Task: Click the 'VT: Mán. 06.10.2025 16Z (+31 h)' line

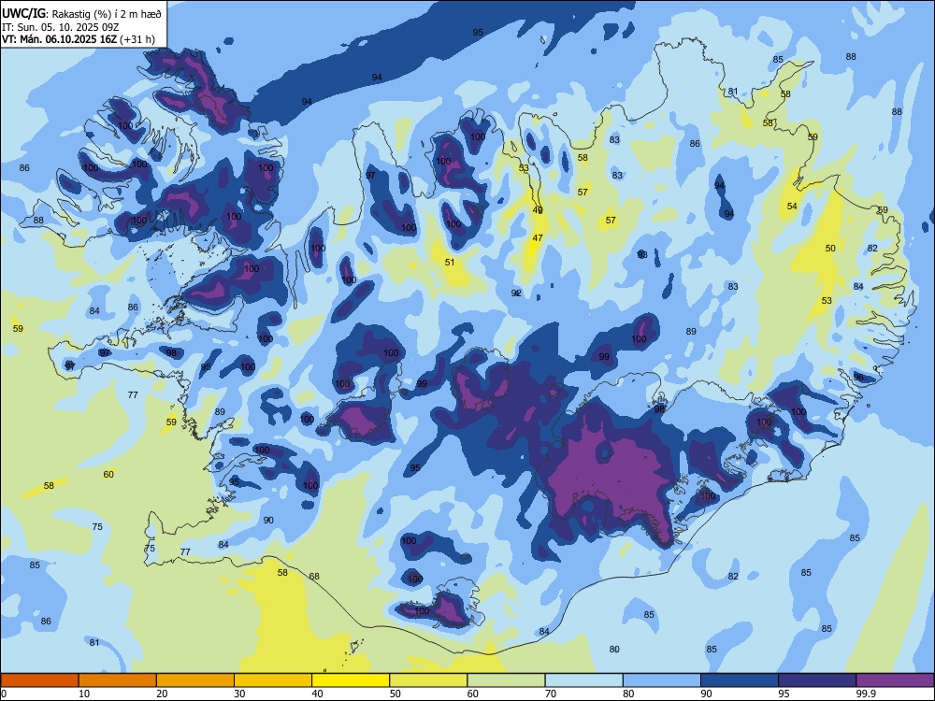Action: pyautogui.click(x=79, y=39)
